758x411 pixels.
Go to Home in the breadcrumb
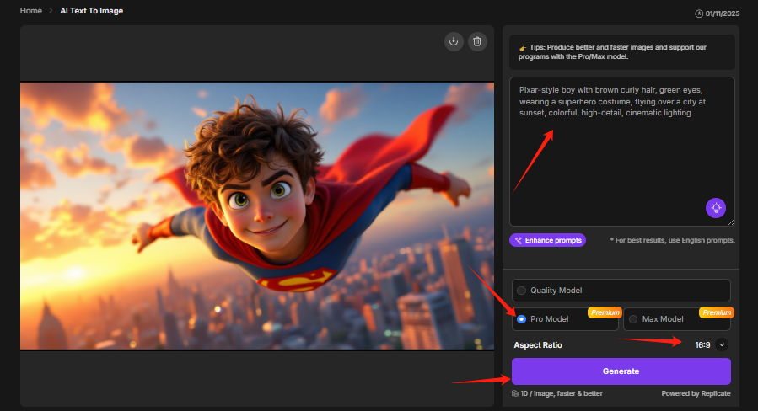coord(31,11)
